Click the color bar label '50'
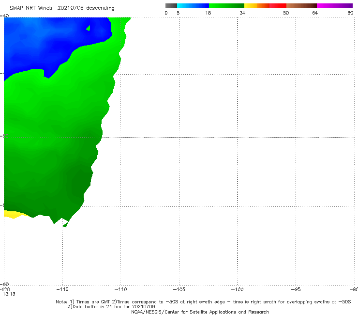The height and width of the screenshot is (315, 358). point(286,13)
